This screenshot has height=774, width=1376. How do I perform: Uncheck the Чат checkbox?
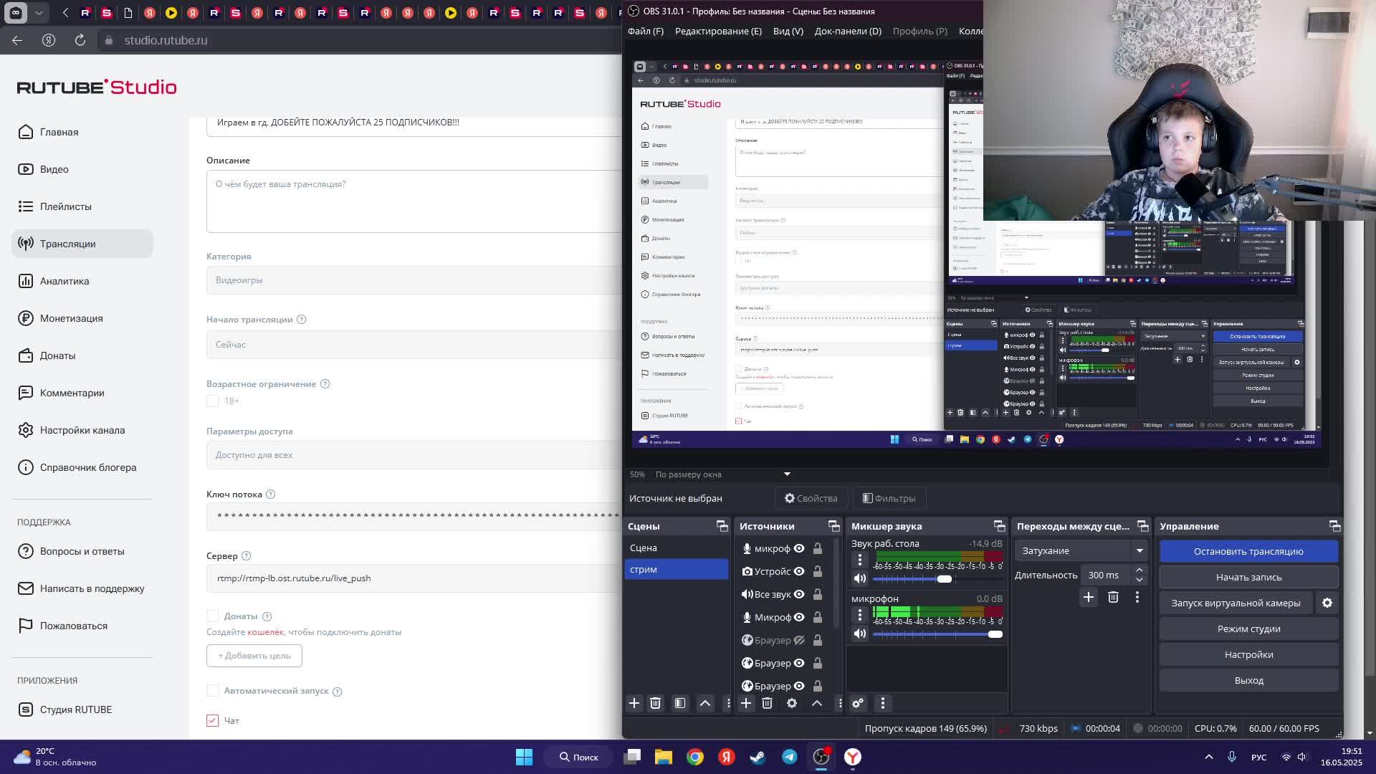(x=212, y=721)
